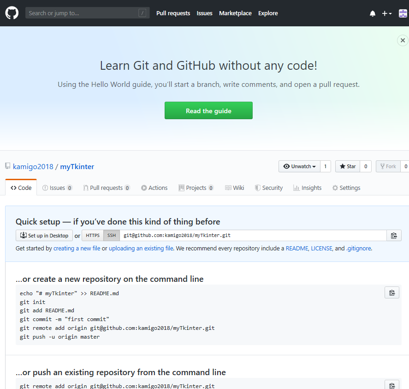Screen dimensions: 409x389
Task: Open the kamigo2018 owner profile link
Action: [x=33, y=166]
